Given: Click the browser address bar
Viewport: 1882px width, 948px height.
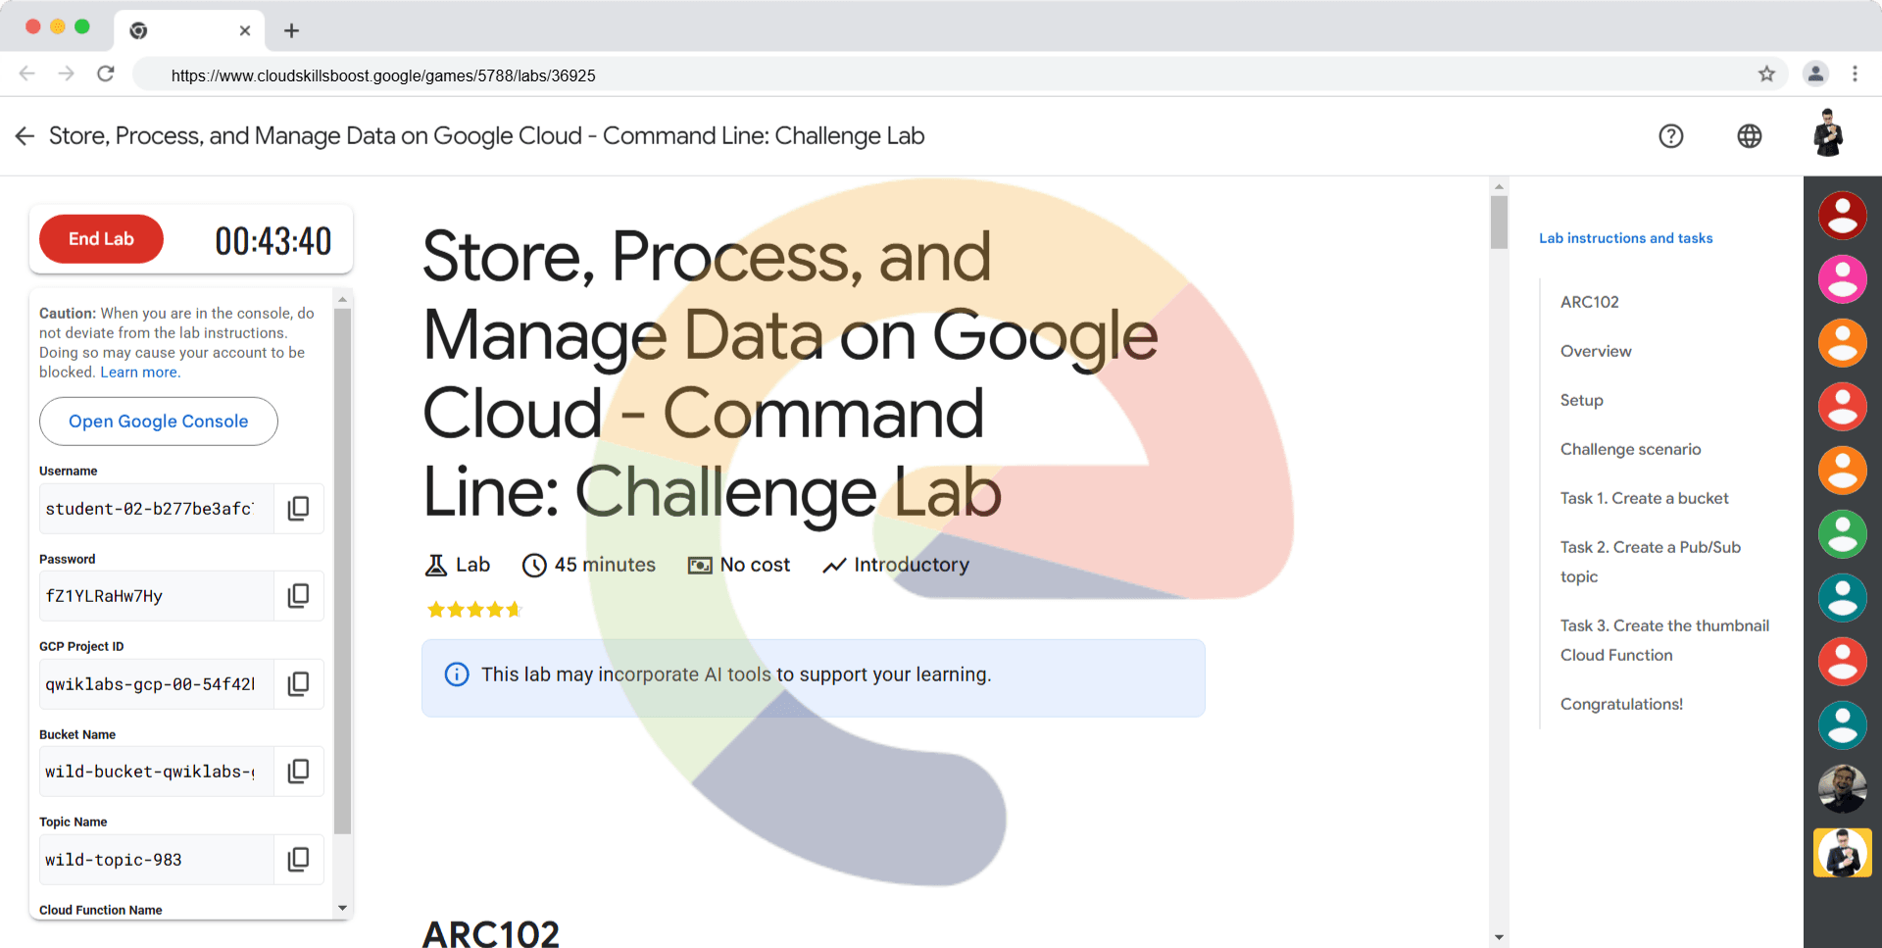Looking at the screenshot, I should pyautogui.click(x=882, y=75).
